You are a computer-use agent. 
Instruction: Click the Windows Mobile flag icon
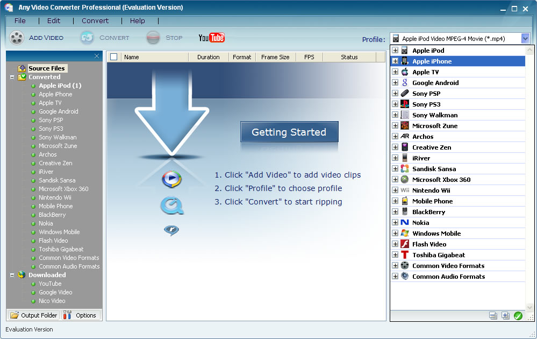pyautogui.click(x=405, y=233)
